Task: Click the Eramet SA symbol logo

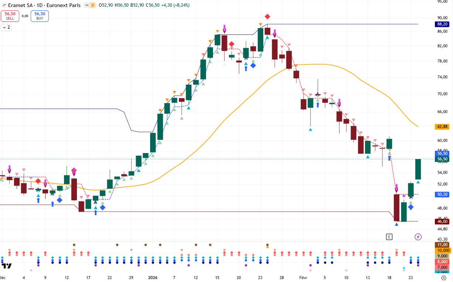Action: [4, 5]
